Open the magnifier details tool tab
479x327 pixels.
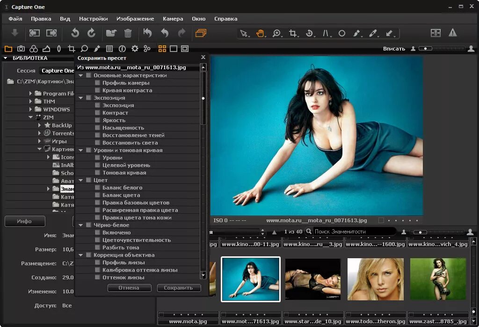pyautogui.click(x=84, y=49)
